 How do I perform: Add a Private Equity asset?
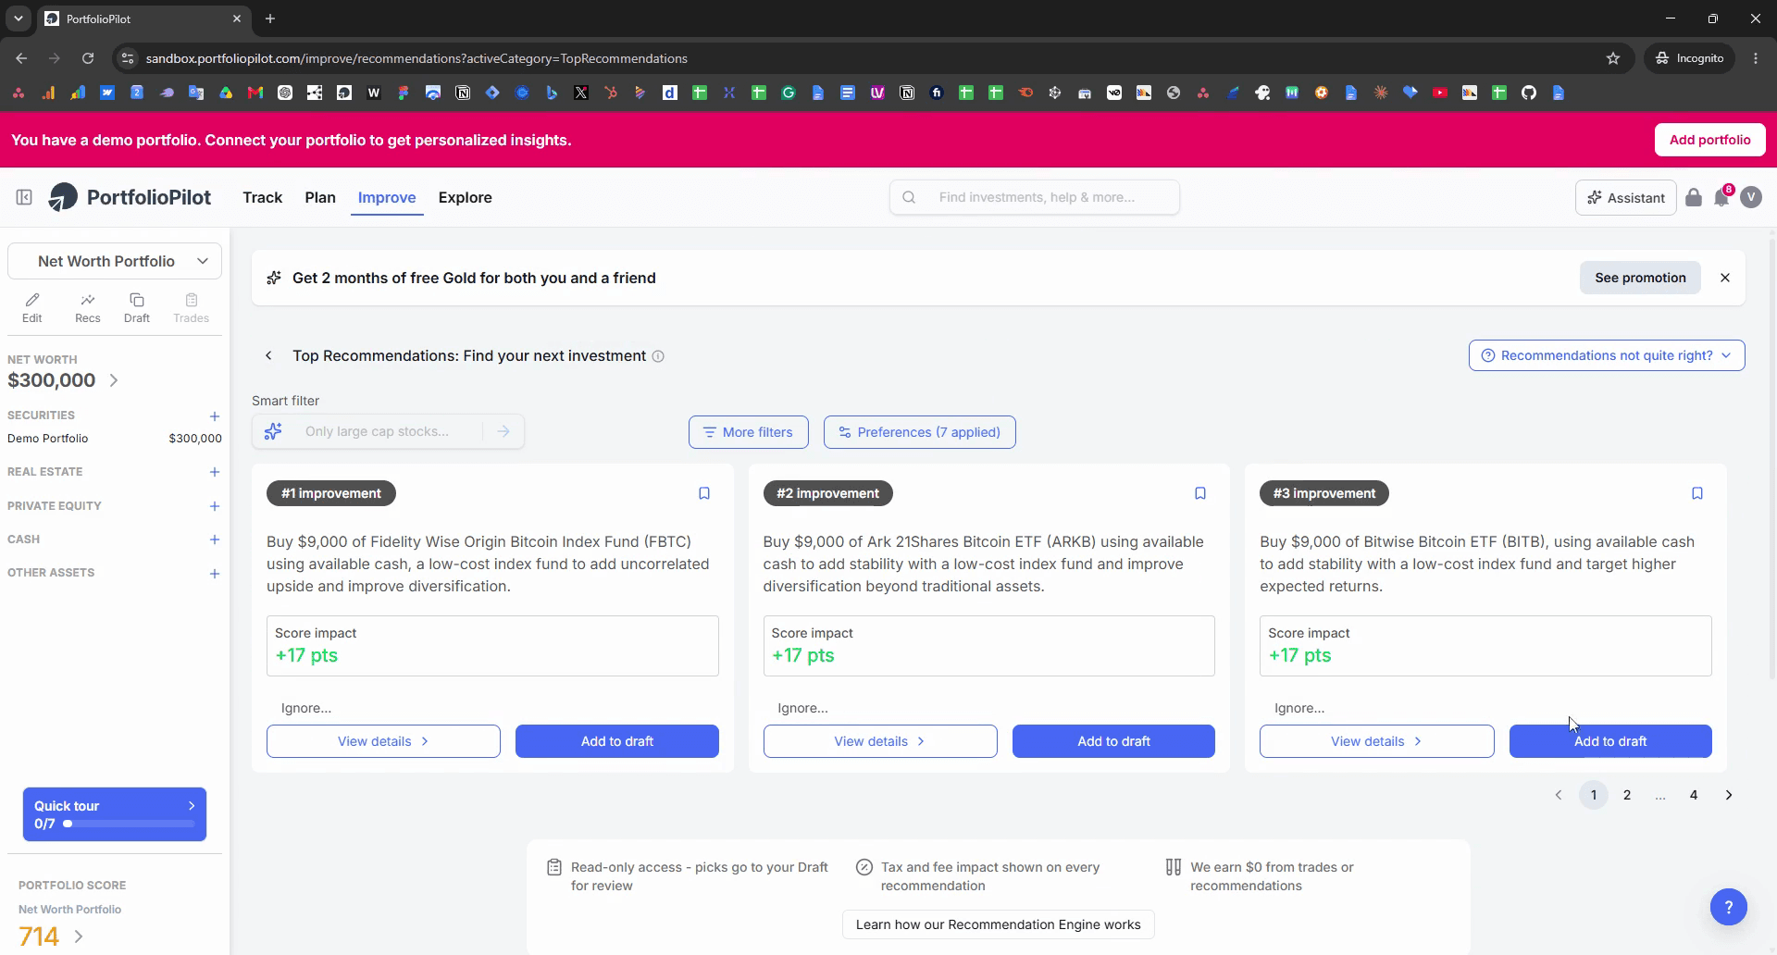click(x=215, y=506)
